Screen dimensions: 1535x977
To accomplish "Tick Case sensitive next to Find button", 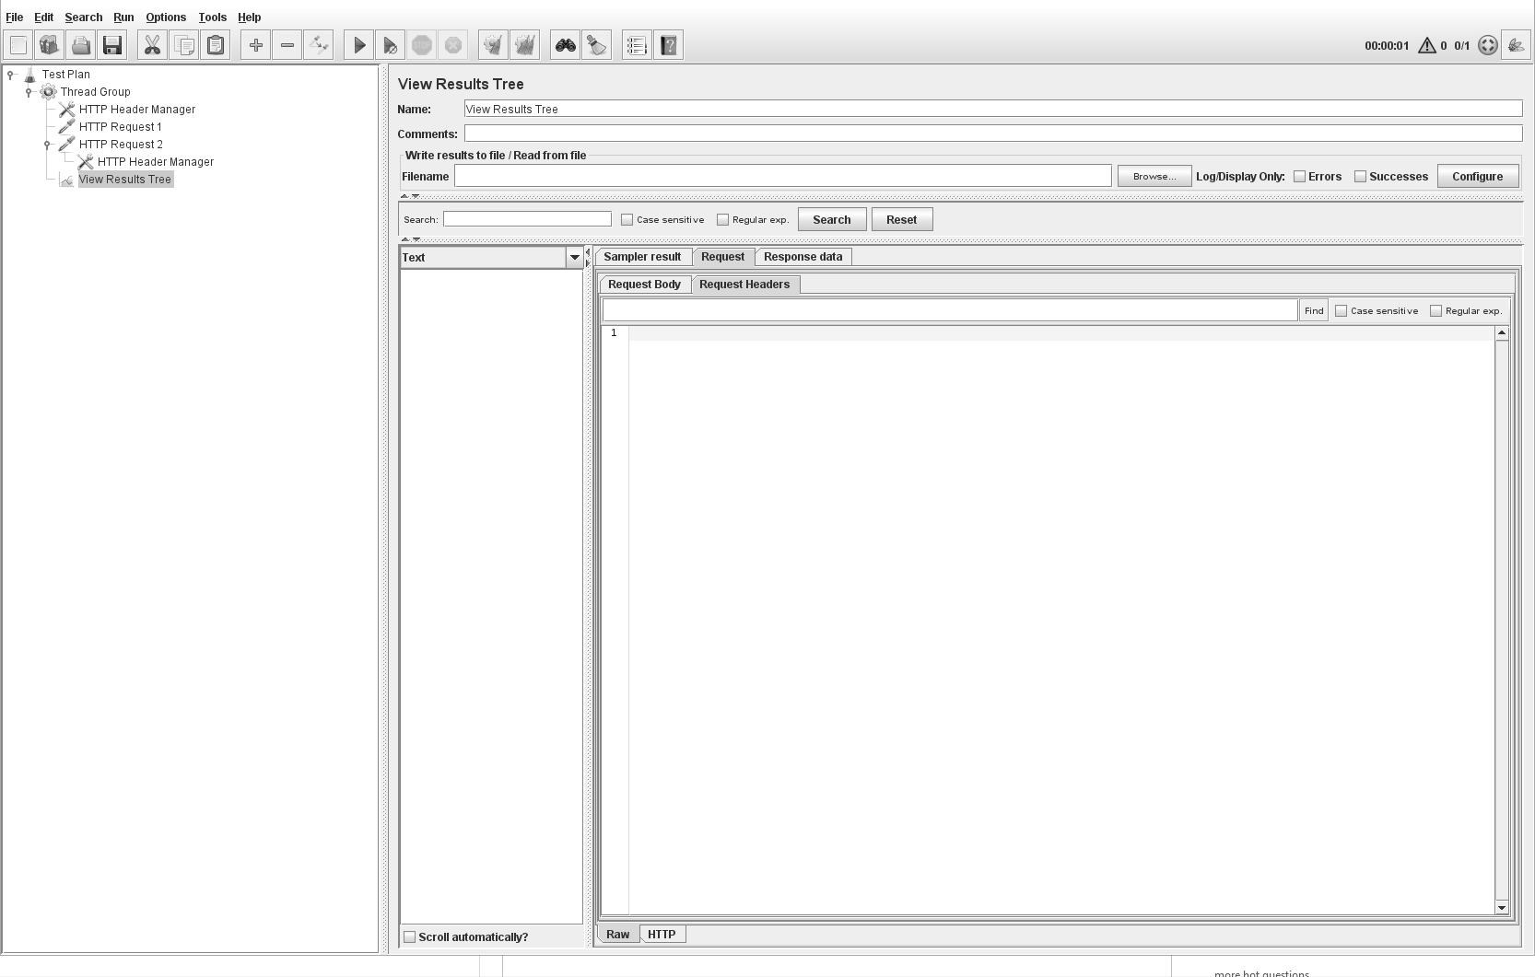I will (1341, 311).
